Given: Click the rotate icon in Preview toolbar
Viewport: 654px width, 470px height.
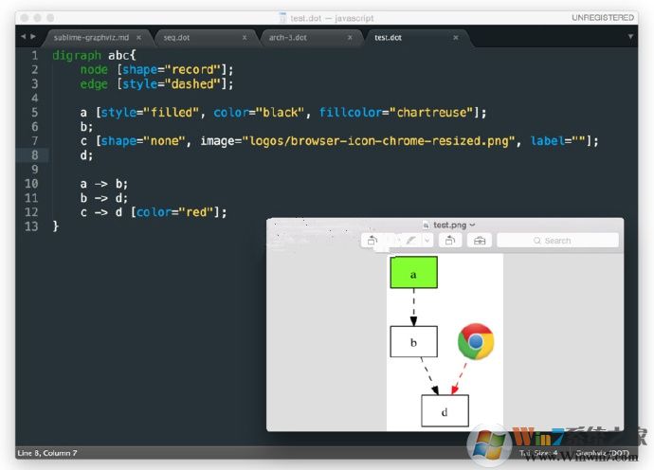Looking at the screenshot, I should pos(450,241).
